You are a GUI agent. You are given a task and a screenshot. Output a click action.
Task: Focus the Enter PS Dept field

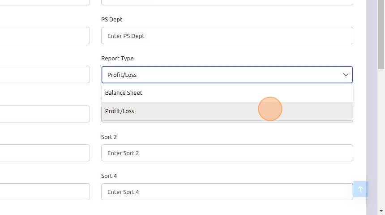[x=227, y=36]
